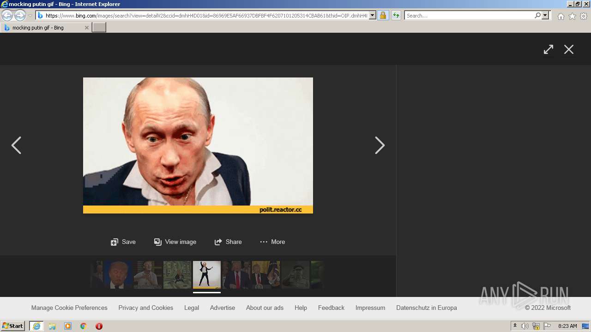
Task: Select the grey-haired man thumbnail
Action: click(148, 275)
